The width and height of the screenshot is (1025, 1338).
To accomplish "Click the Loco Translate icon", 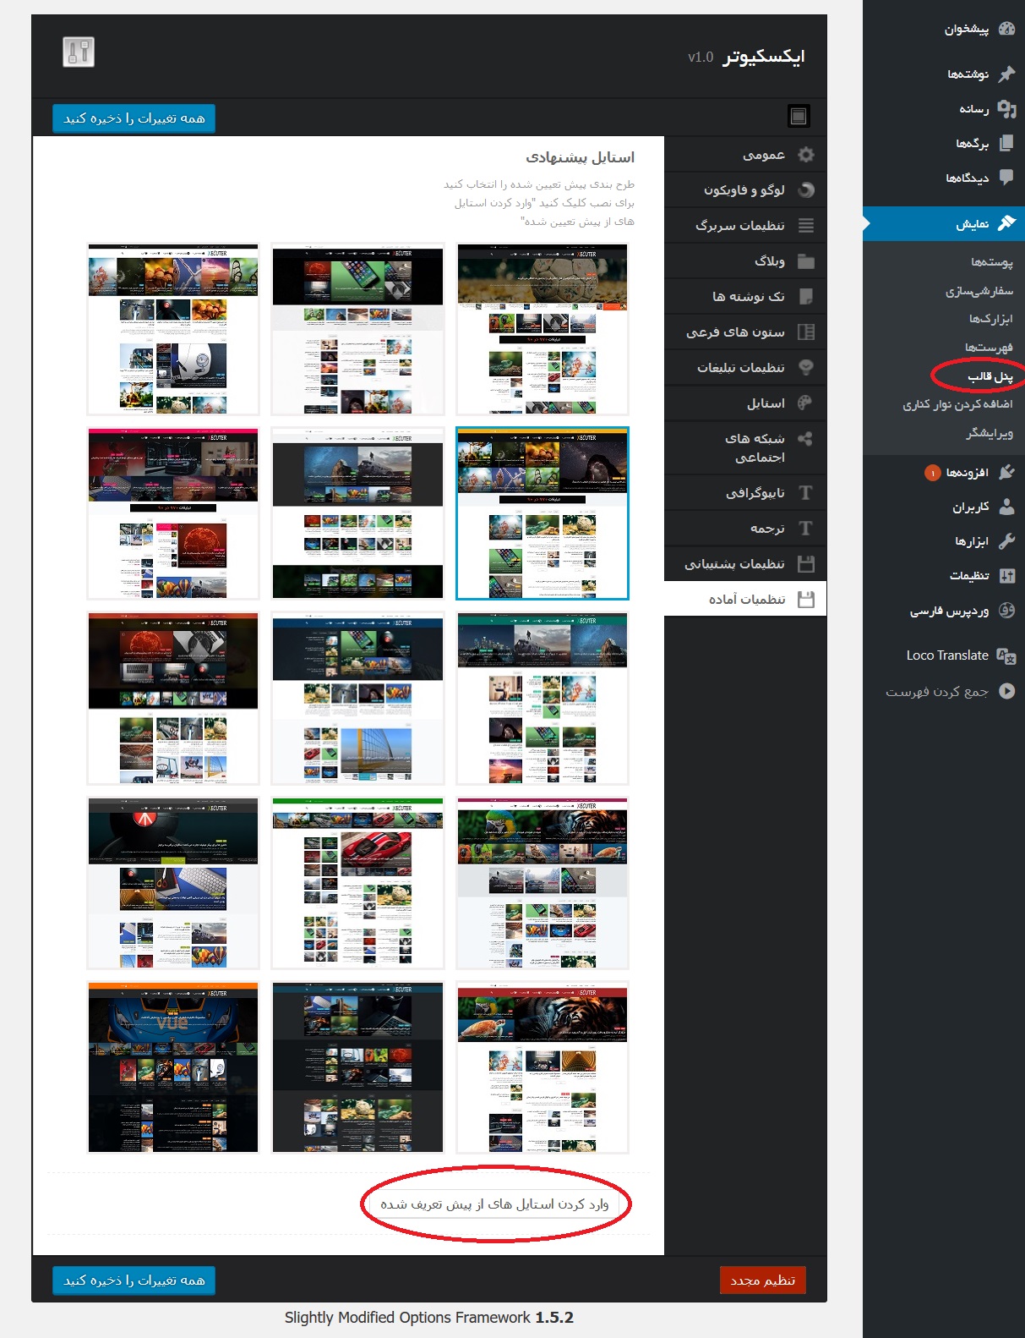I will coord(1006,655).
